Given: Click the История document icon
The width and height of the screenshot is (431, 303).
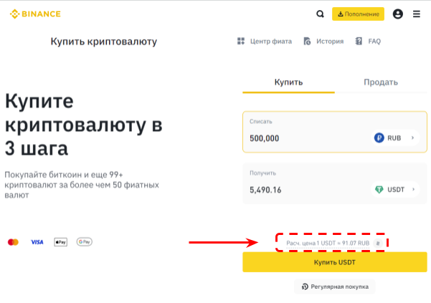Looking at the screenshot, I should pos(307,42).
